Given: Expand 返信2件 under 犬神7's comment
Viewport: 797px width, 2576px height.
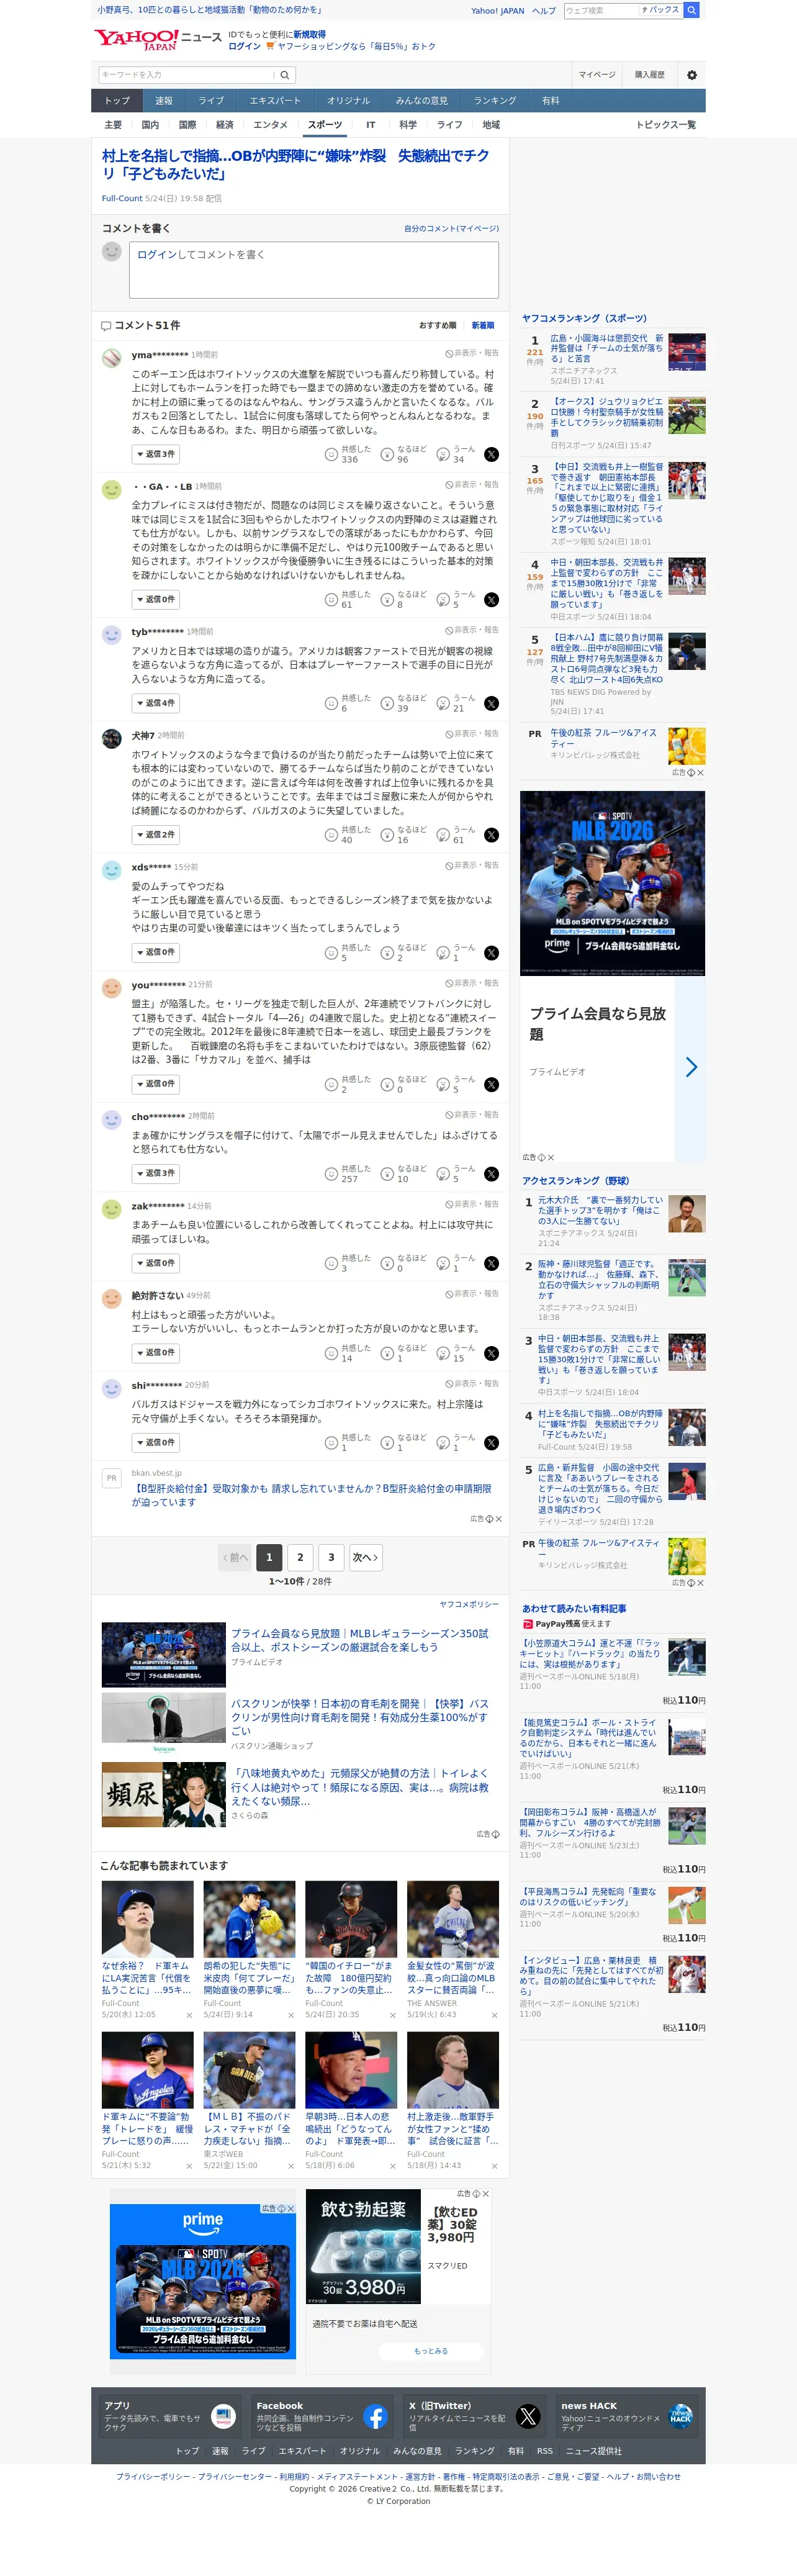Looking at the screenshot, I should (x=156, y=835).
